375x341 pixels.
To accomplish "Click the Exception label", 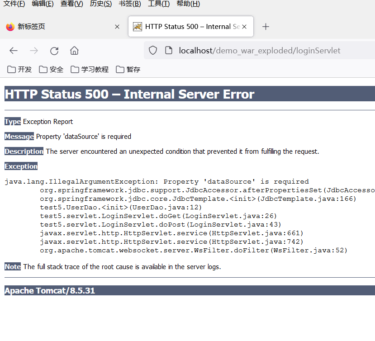I will 21,166.
